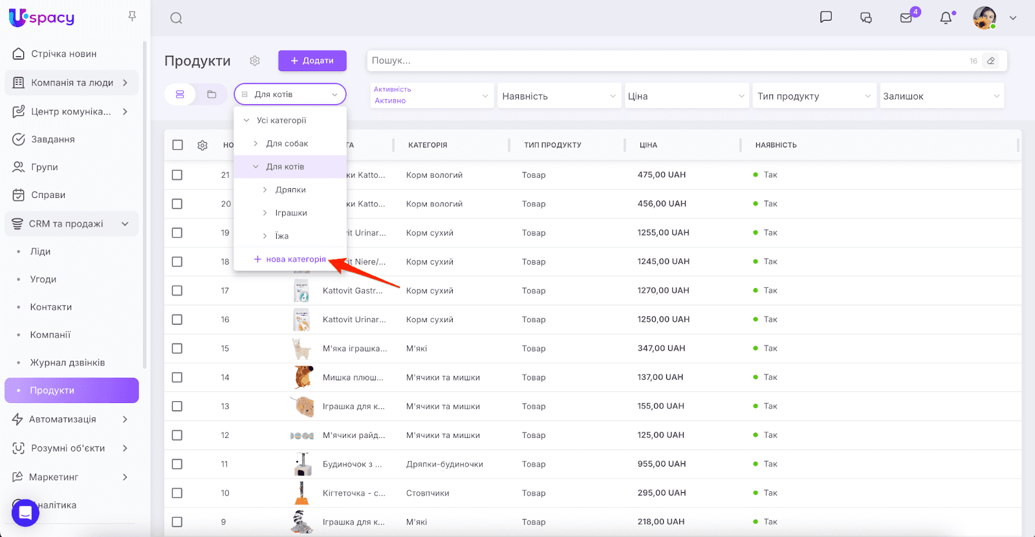Open the chat widget bubble icon

click(x=25, y=513)
